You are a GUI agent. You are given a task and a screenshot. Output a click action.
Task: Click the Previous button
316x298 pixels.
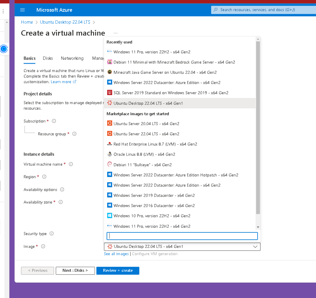pos(37,271)
